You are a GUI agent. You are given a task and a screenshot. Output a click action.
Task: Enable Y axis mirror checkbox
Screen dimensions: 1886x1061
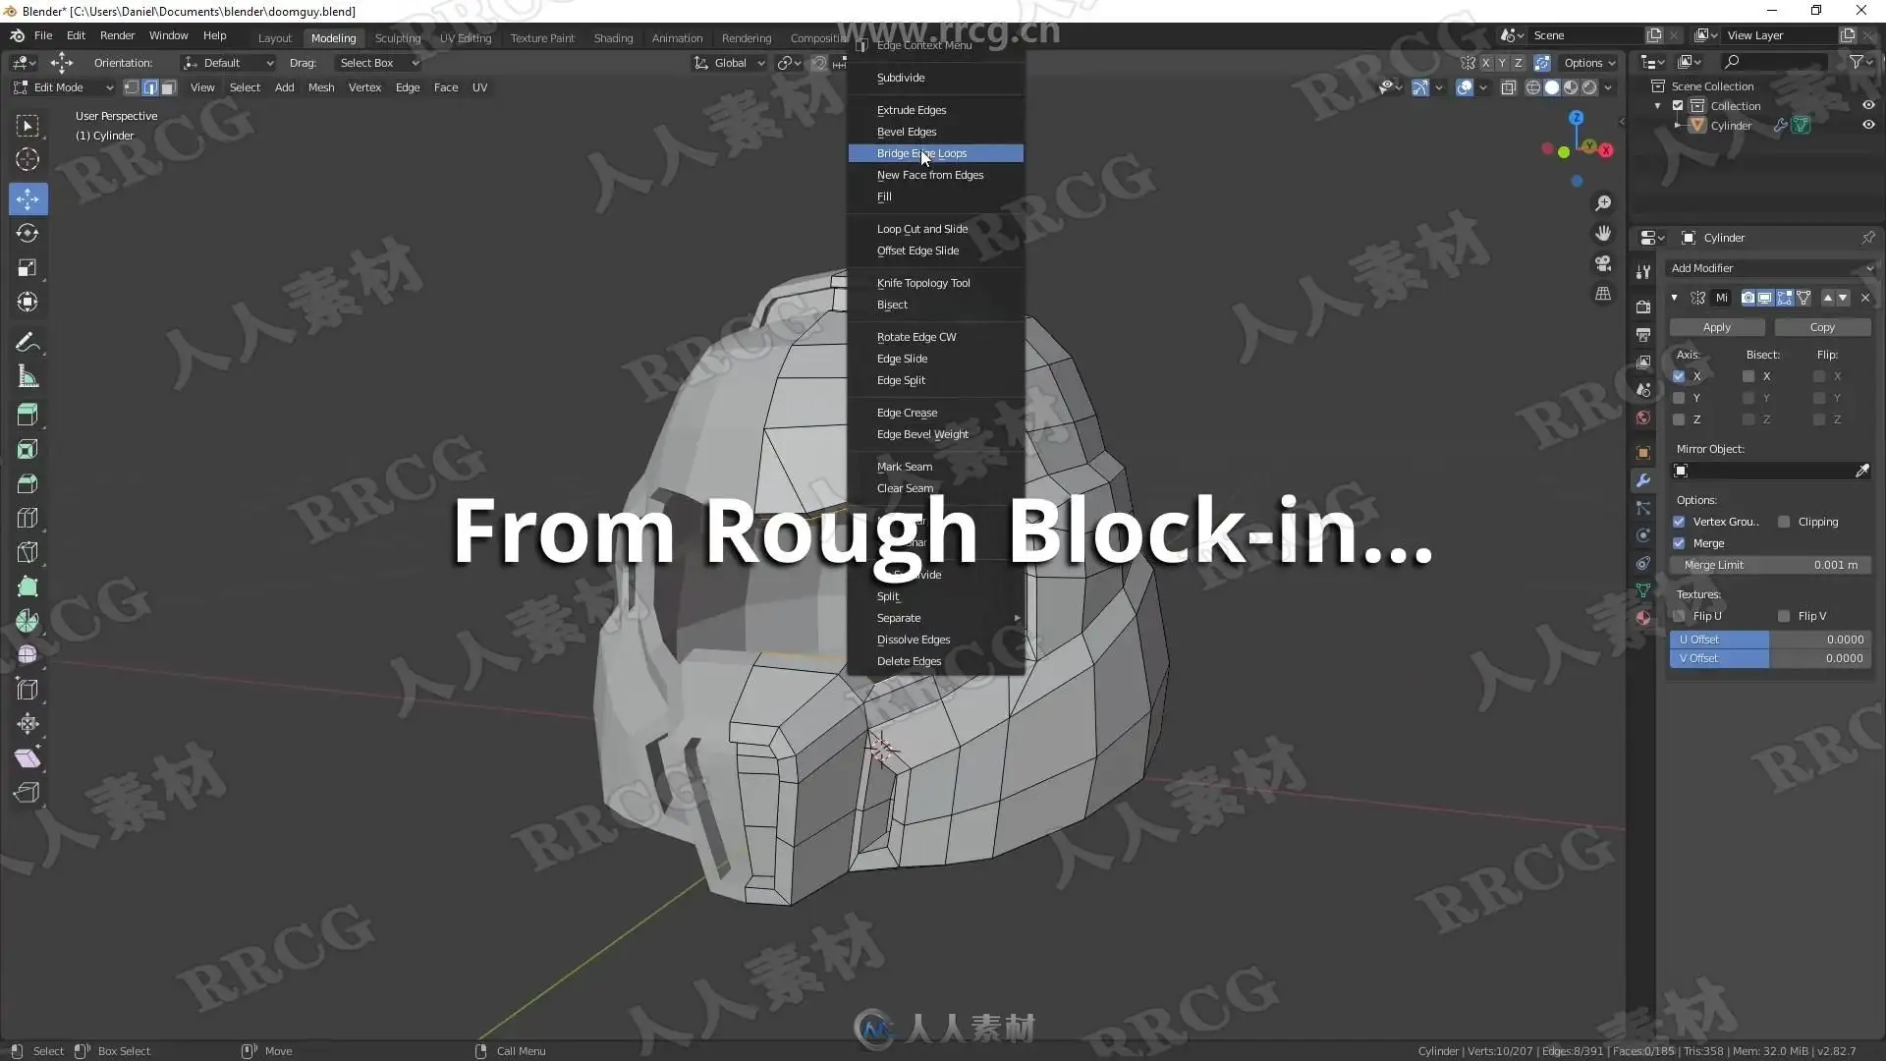1679,398
